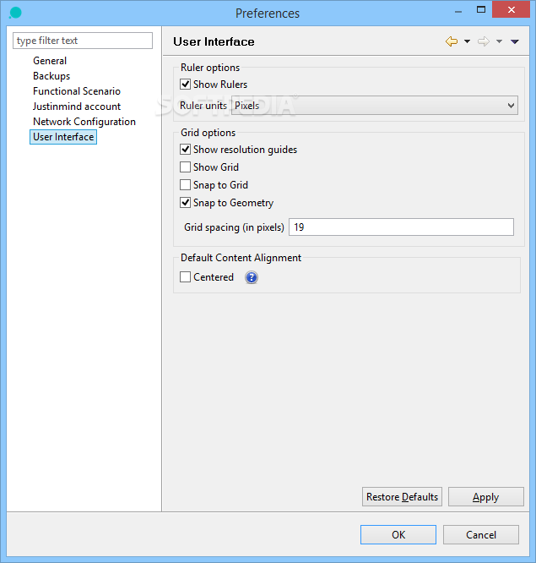Click the back navigation arrow icon
This screenshot has height=563, width=536.
(x=452, y=41)
